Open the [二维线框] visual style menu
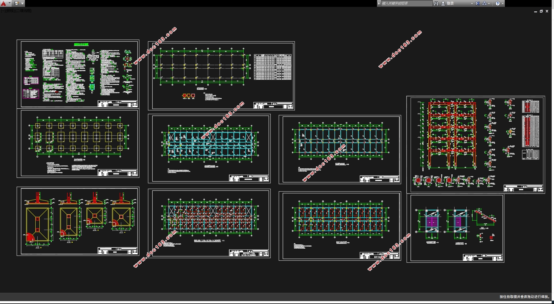Viewport: 554px width, 304px height. [23, 11]
